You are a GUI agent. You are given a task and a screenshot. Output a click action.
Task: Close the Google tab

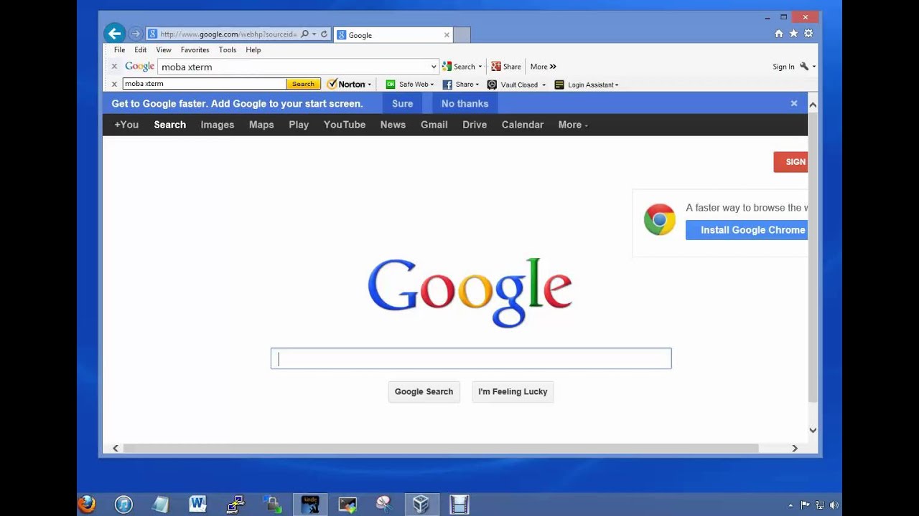(447, 34)
